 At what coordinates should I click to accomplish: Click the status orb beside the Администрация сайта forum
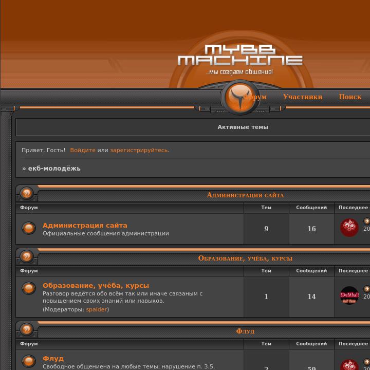pyautogui.click(x=29, y=228)
